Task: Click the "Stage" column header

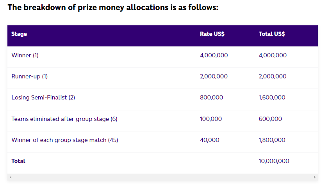Action: pos(19,34)
